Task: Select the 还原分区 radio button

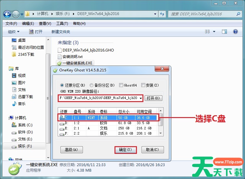Action: (63, 85)
